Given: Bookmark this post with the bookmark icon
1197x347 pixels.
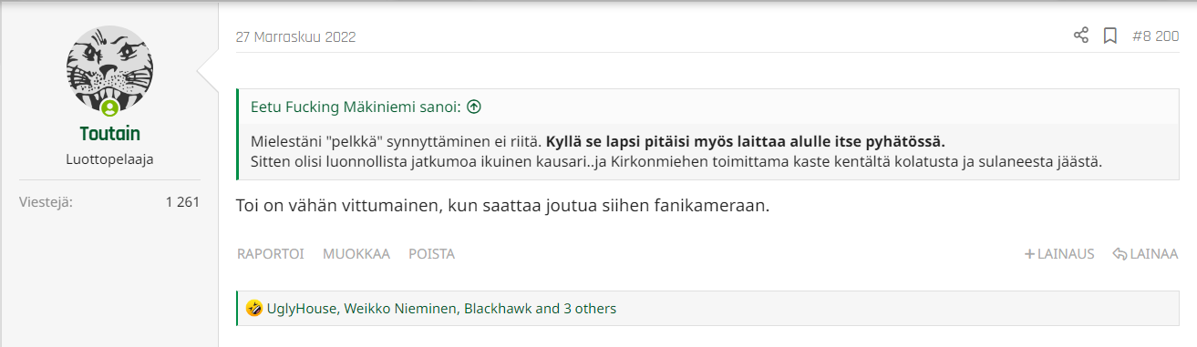Looking at the screenshot, I should pyautogui.click(x=1110, y=36).
